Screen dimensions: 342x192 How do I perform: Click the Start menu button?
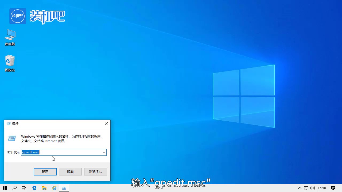tap(5, 188)
